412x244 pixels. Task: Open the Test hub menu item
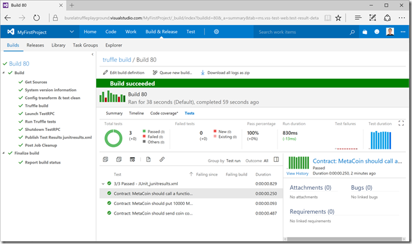click(191, 32)
